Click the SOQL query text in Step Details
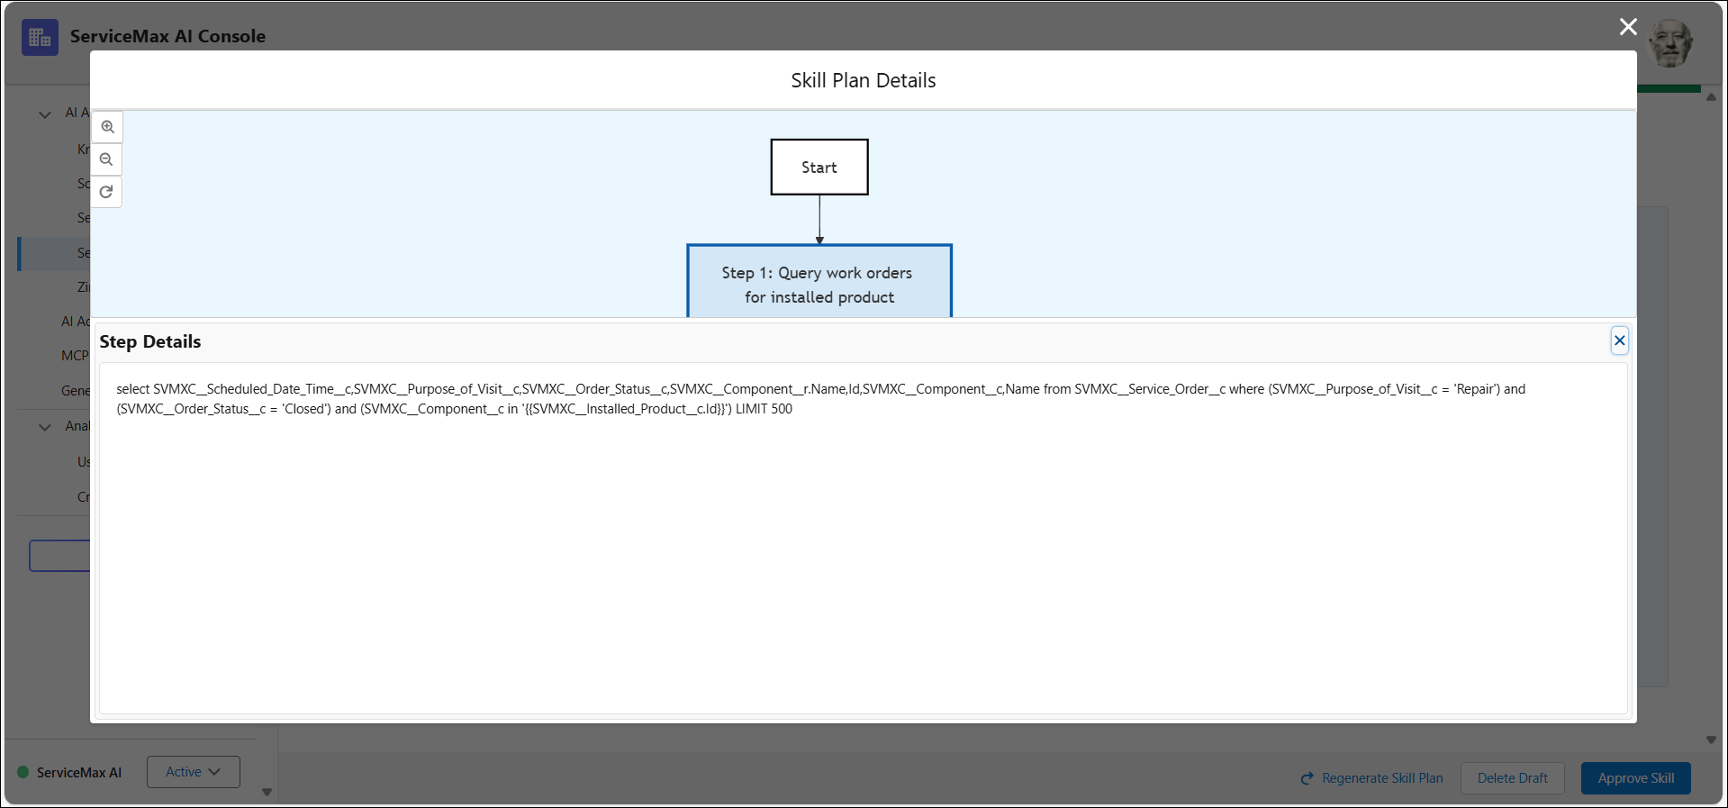This screenshot has height=808, width=1728. click(821, 399)
